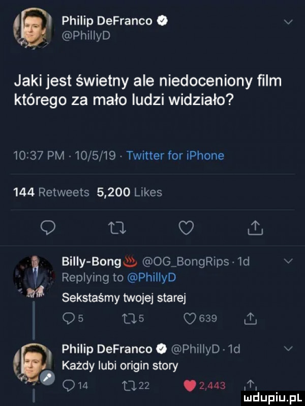Open Philip DeFranco's profile picture at top

pos(32,28)
